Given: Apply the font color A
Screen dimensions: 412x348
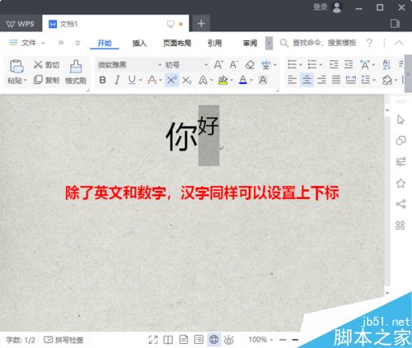Looking at the screenshot, I should tap(243, 80).
